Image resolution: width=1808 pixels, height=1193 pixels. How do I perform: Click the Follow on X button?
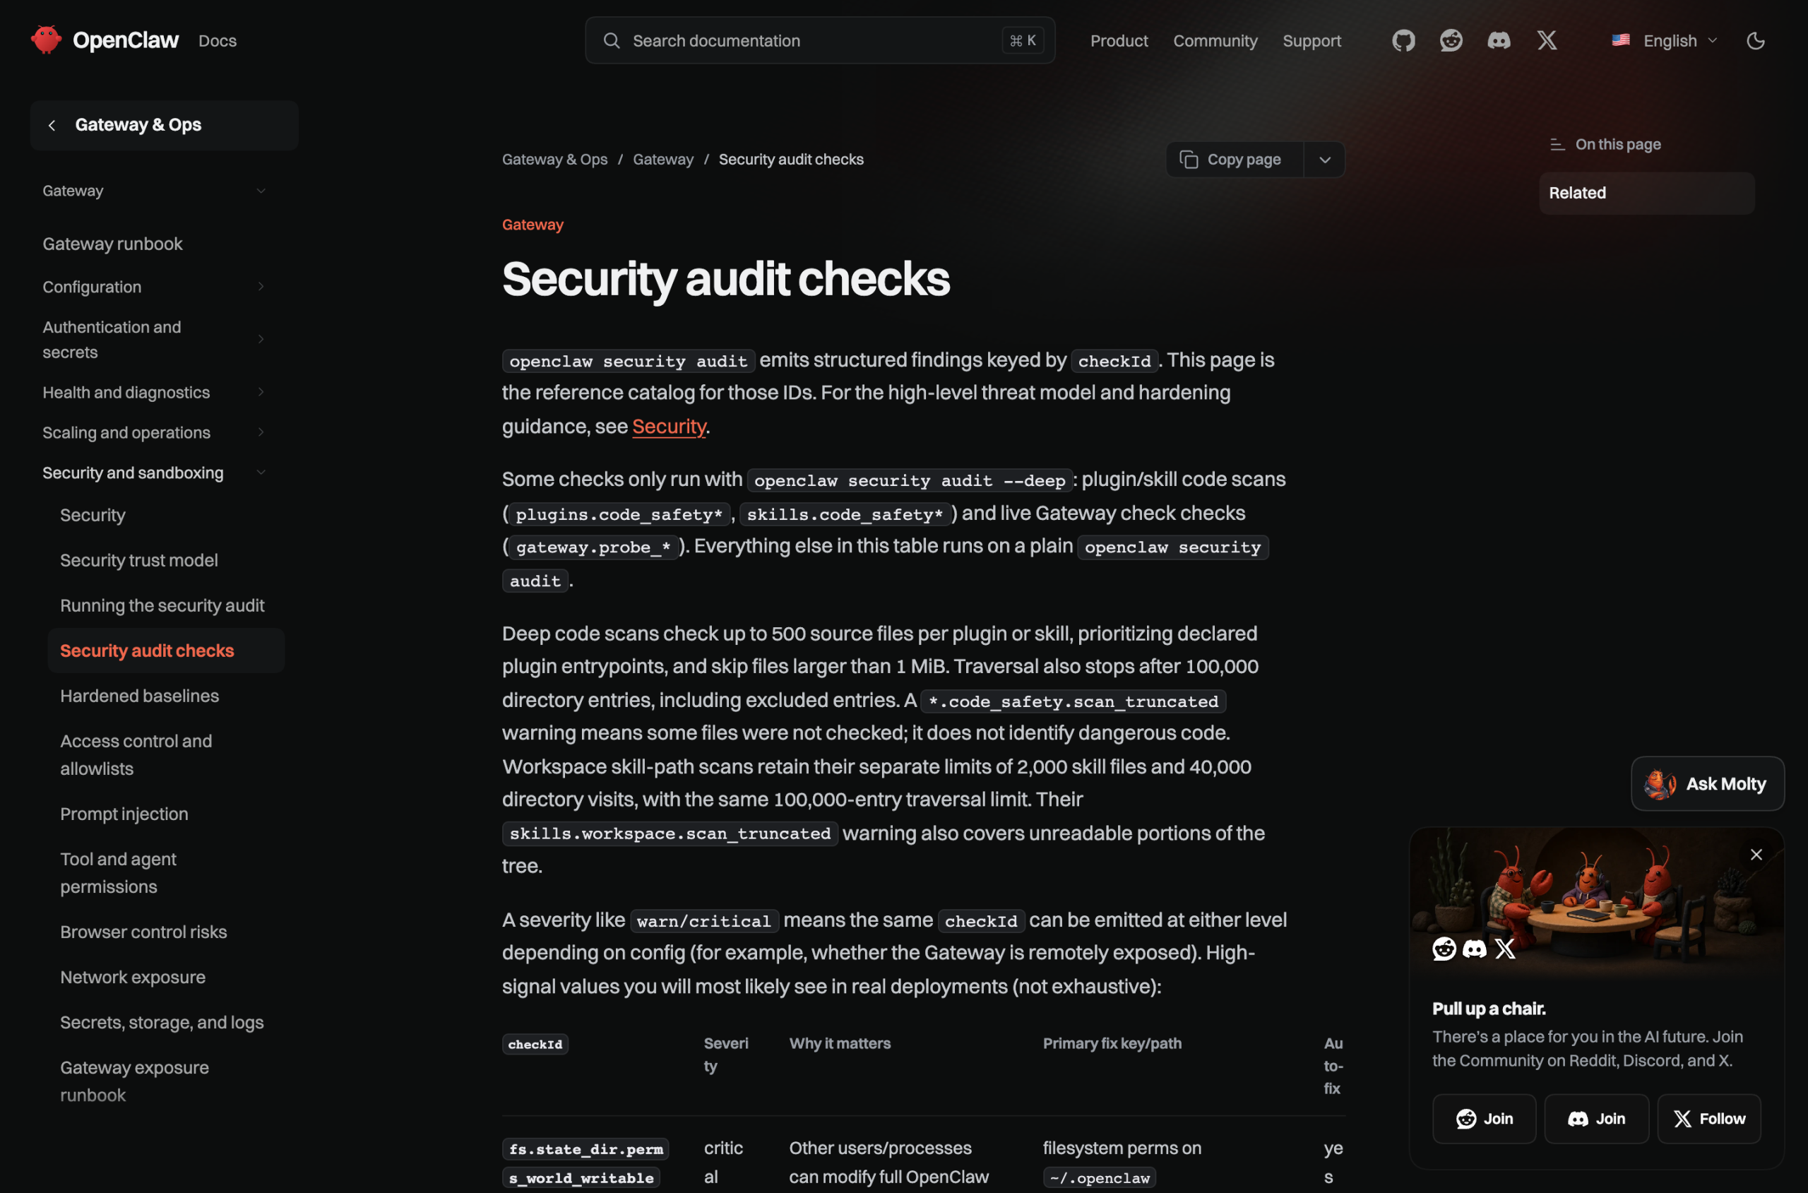pos(1709,1118)
